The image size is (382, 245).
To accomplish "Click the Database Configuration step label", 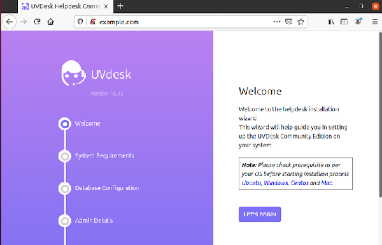I will tap(107, 188).
